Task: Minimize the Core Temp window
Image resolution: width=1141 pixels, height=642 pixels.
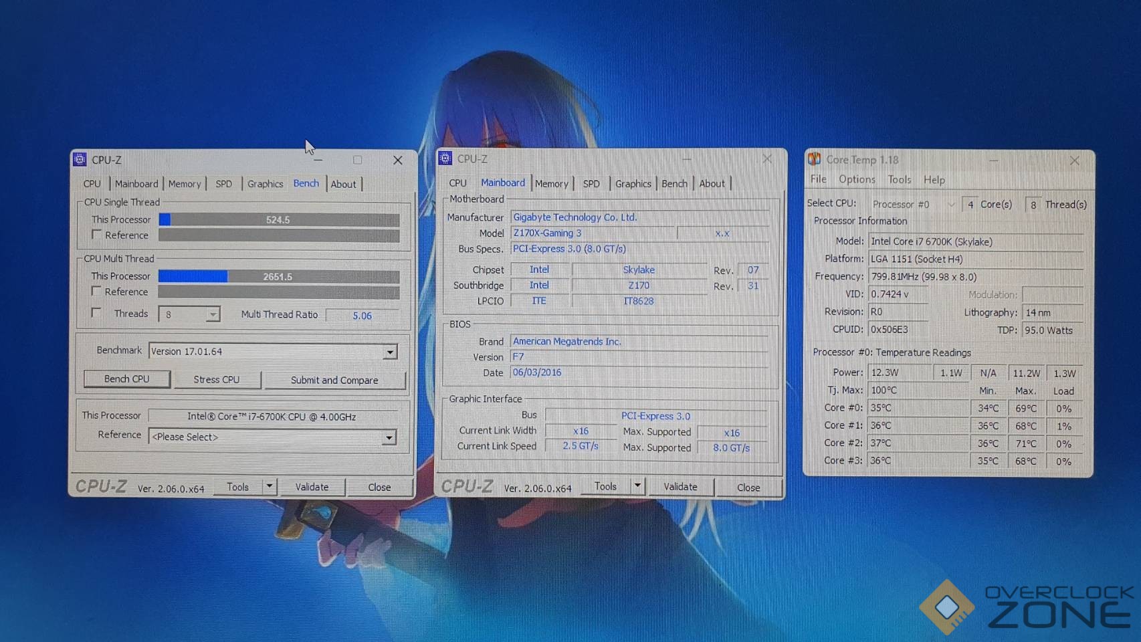Action: pyautogui.click(x=994, y=160)
